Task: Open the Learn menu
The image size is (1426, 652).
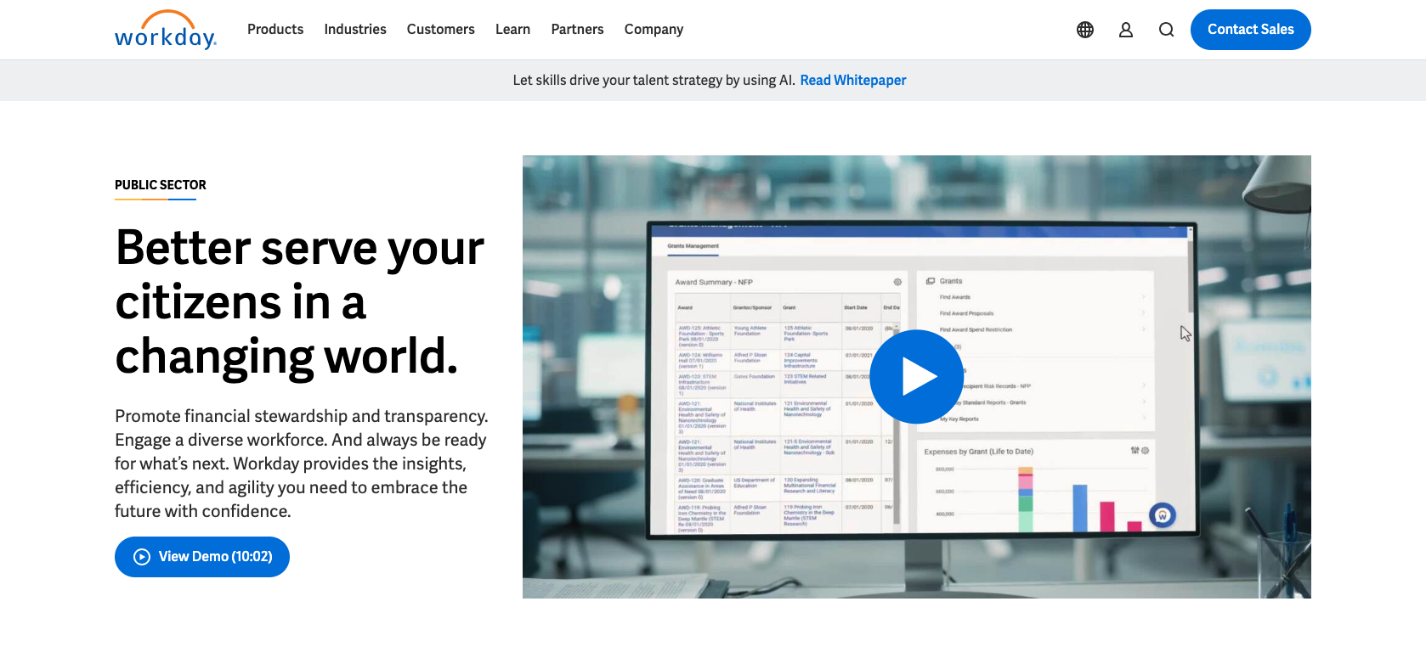Action: (513, 30)
